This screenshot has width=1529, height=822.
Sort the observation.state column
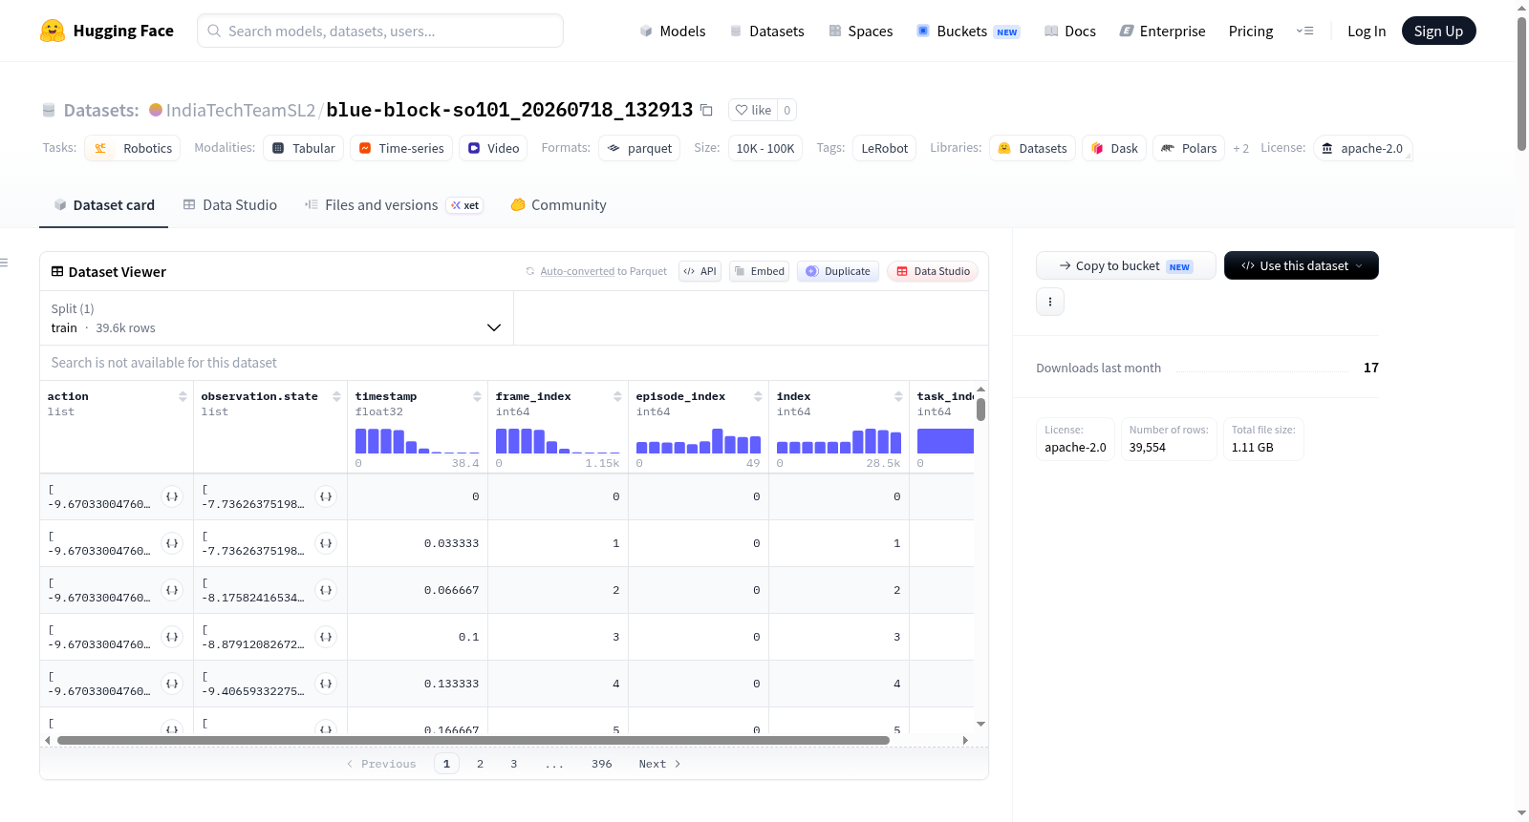coord(336,396)
